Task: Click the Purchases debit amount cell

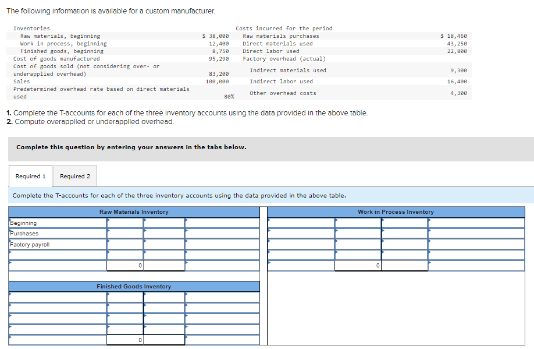Action: click(125, 234)
